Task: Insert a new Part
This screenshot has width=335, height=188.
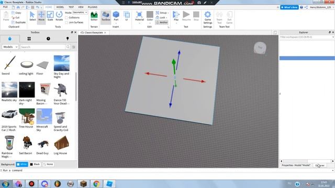Action: point(116,15)
